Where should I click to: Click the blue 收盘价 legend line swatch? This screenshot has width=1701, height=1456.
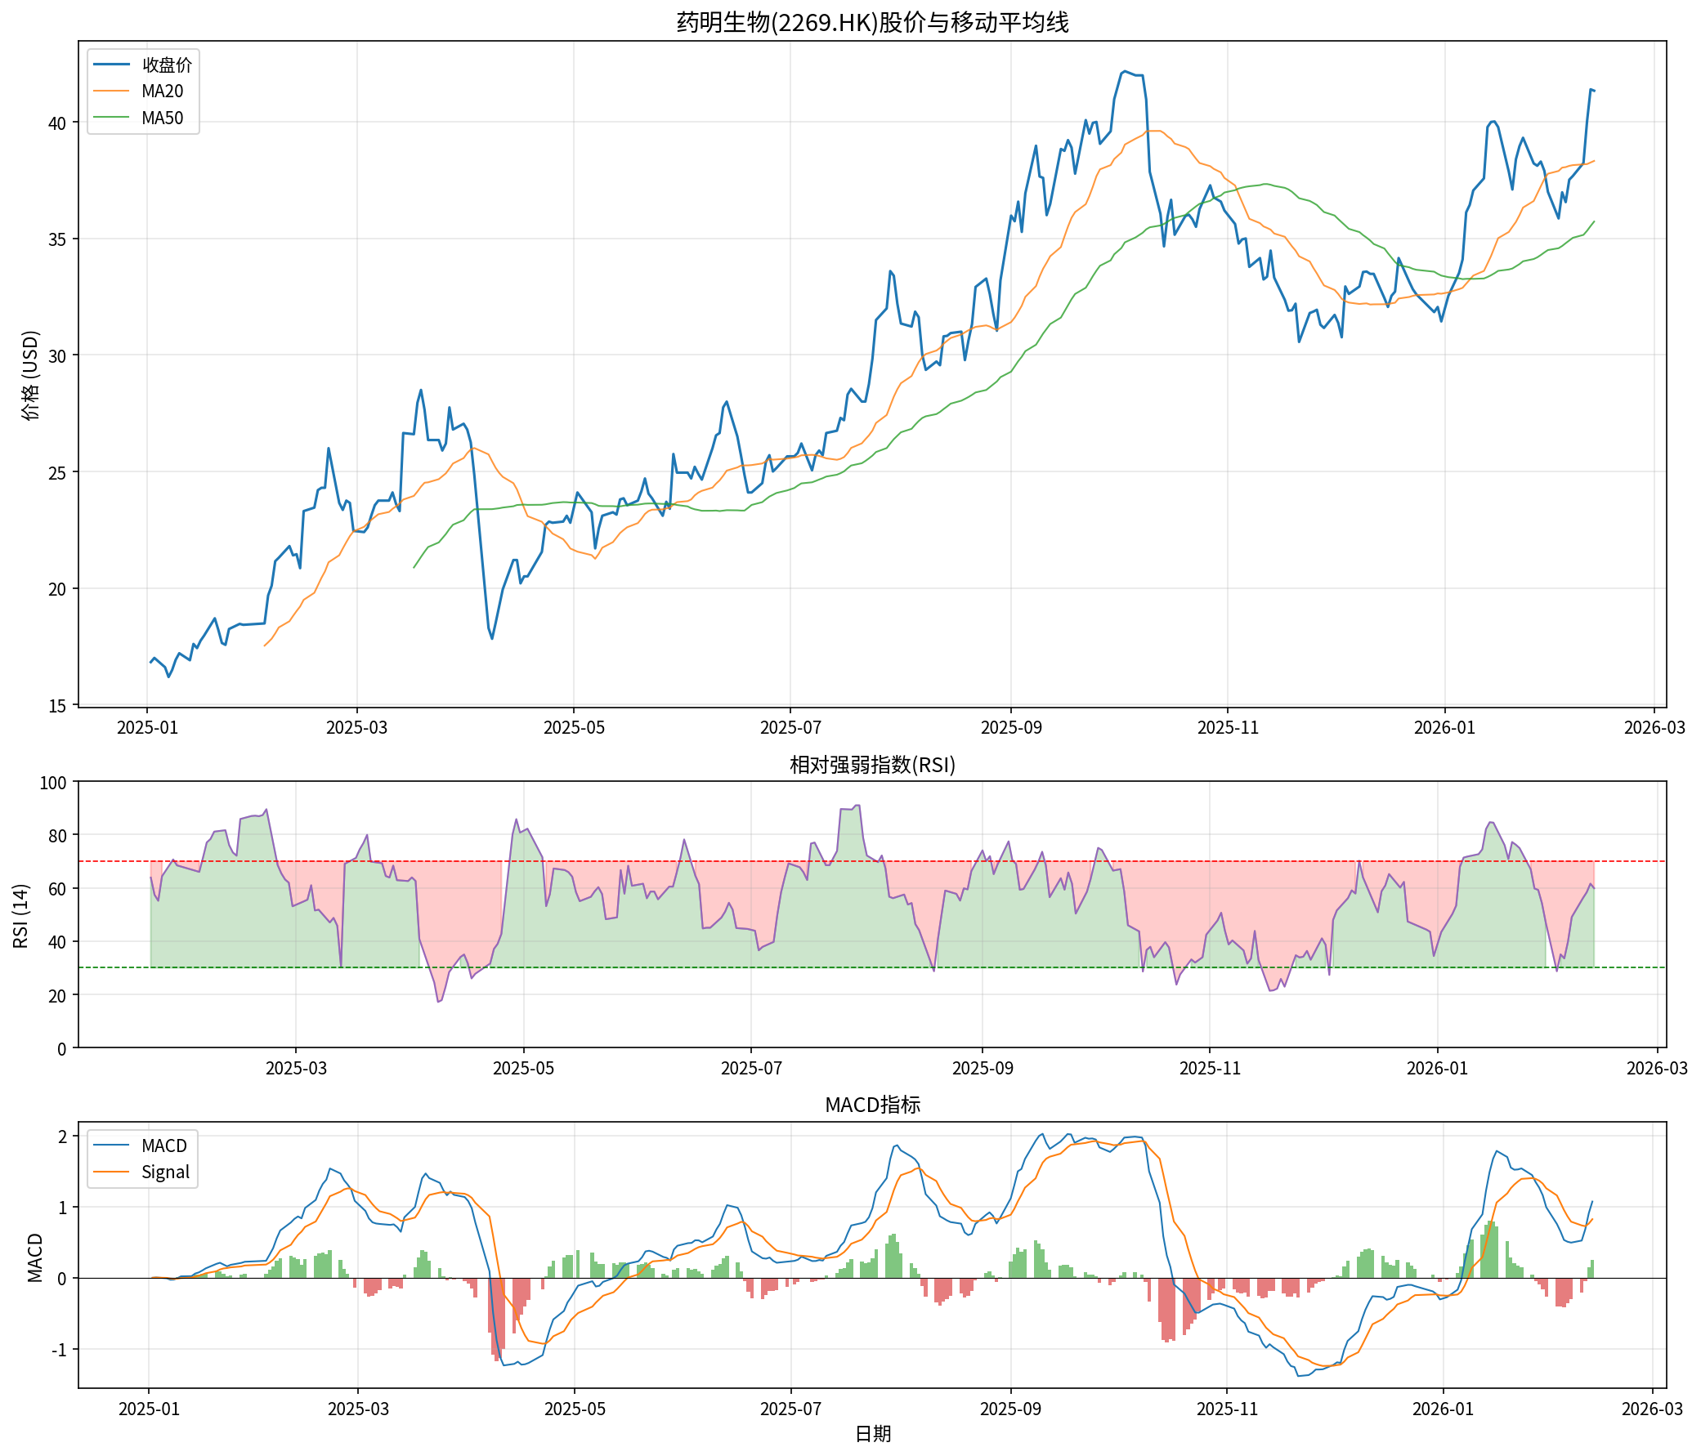pyautogui.click(x=111, y=65)
